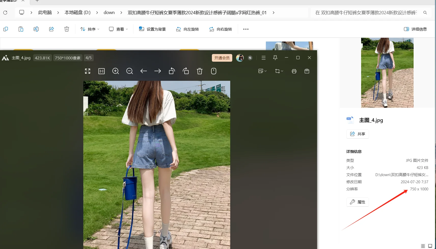Delete the image via viewer trash icon
The image size is (436, 249).
(x=200, y=71)
